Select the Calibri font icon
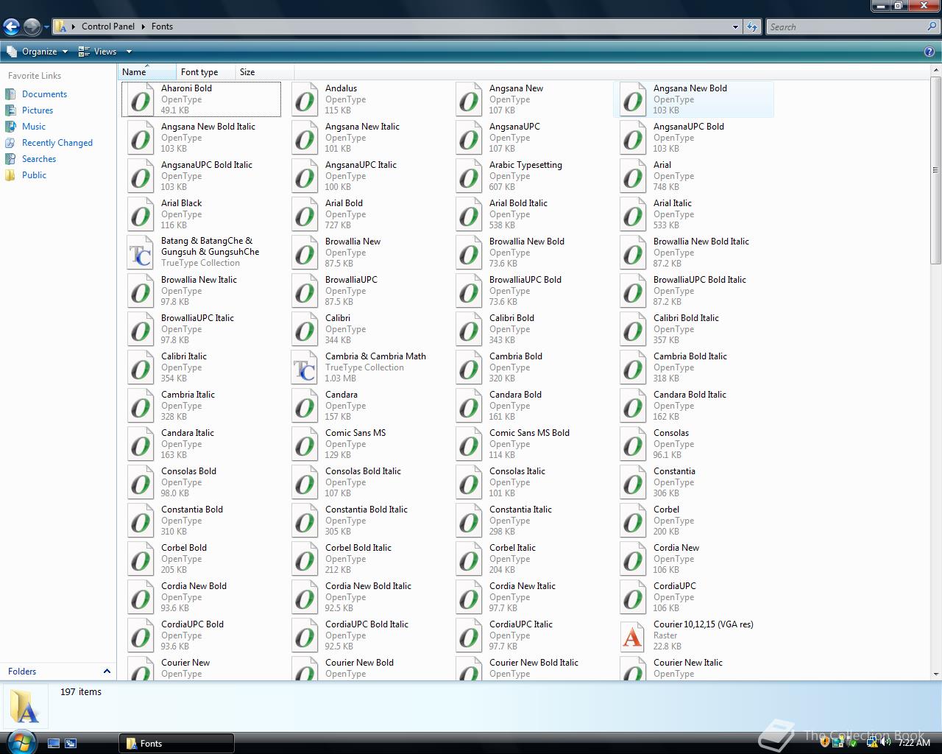 [x=305, y=329]
